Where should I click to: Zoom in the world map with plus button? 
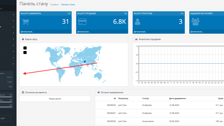coord(25,48)
